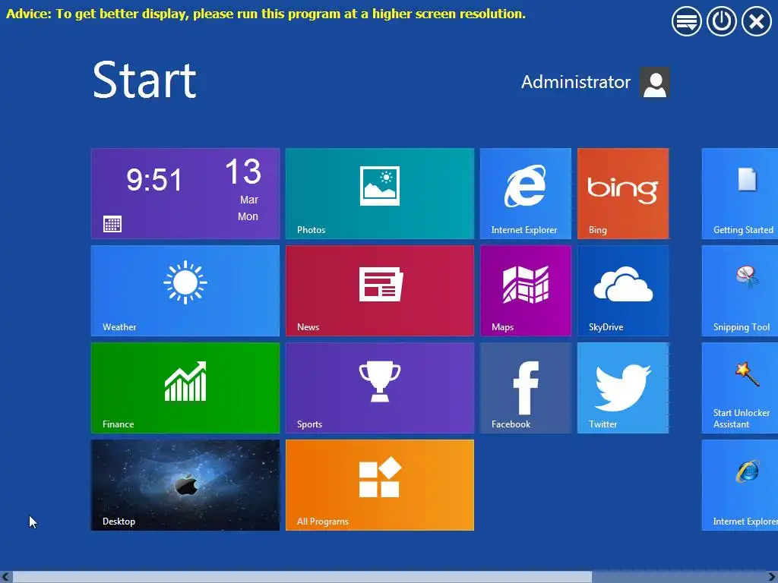Open the Maps tile

tap(526, 291)
